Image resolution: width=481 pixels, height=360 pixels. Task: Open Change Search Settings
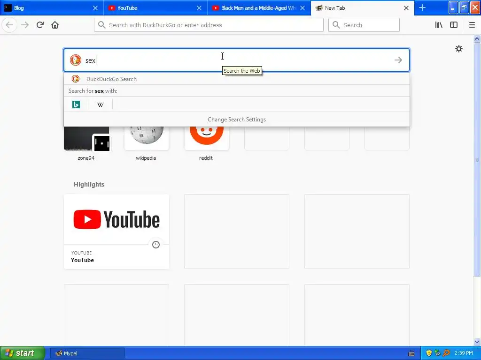(237, 120)
